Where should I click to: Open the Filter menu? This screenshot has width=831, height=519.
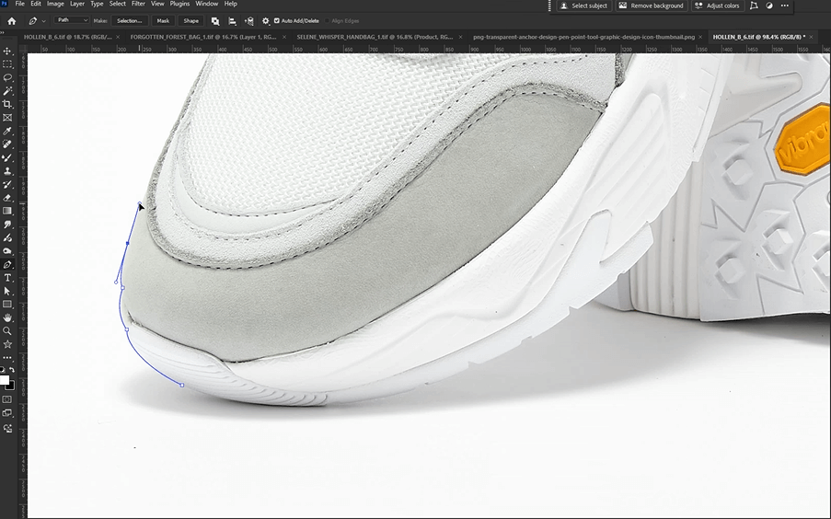click(x=138, y=4)
